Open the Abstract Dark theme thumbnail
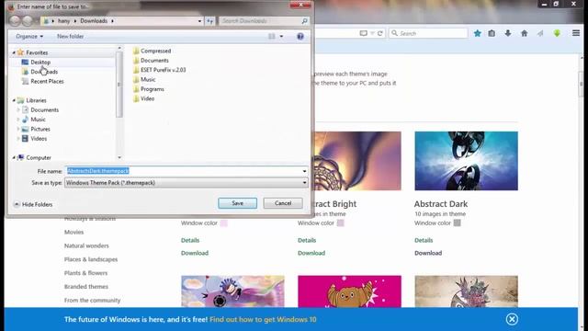588x331 pixels. pyautogui.click(x=466, y=161)
